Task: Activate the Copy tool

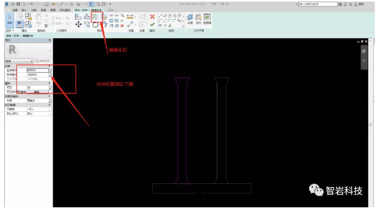Action: (87, 24)
